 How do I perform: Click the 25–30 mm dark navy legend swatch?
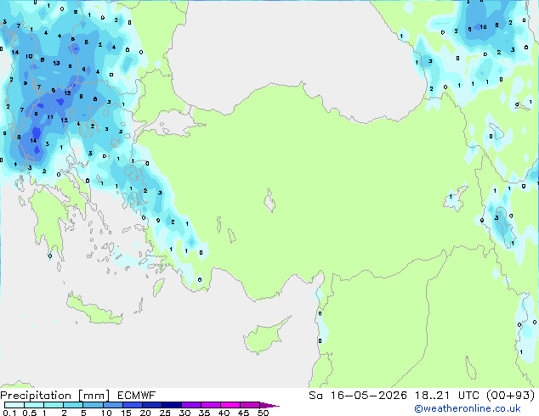pyautogui.click(x=171, y=405)
